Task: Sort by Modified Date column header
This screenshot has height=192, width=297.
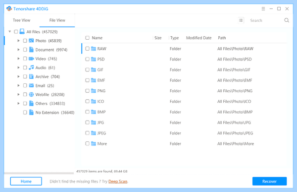Action: click(x=198, y=38)
